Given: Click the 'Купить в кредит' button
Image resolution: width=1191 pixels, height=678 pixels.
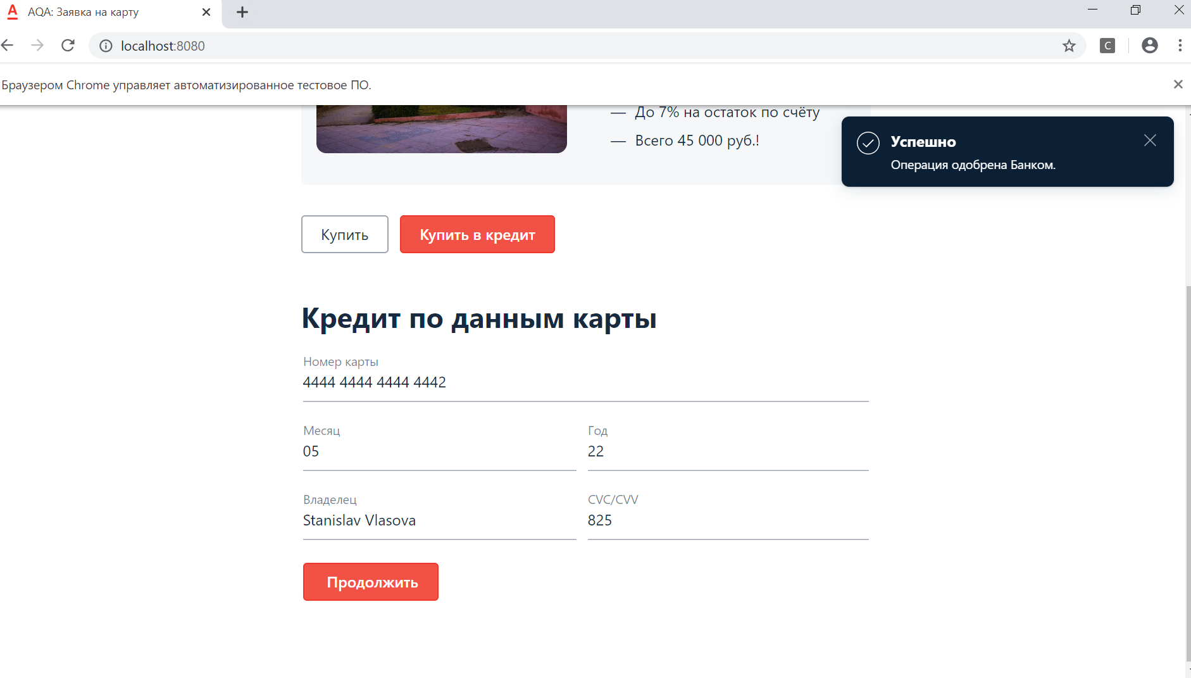Looking at the screenshot, I should (x=477, y=234).
